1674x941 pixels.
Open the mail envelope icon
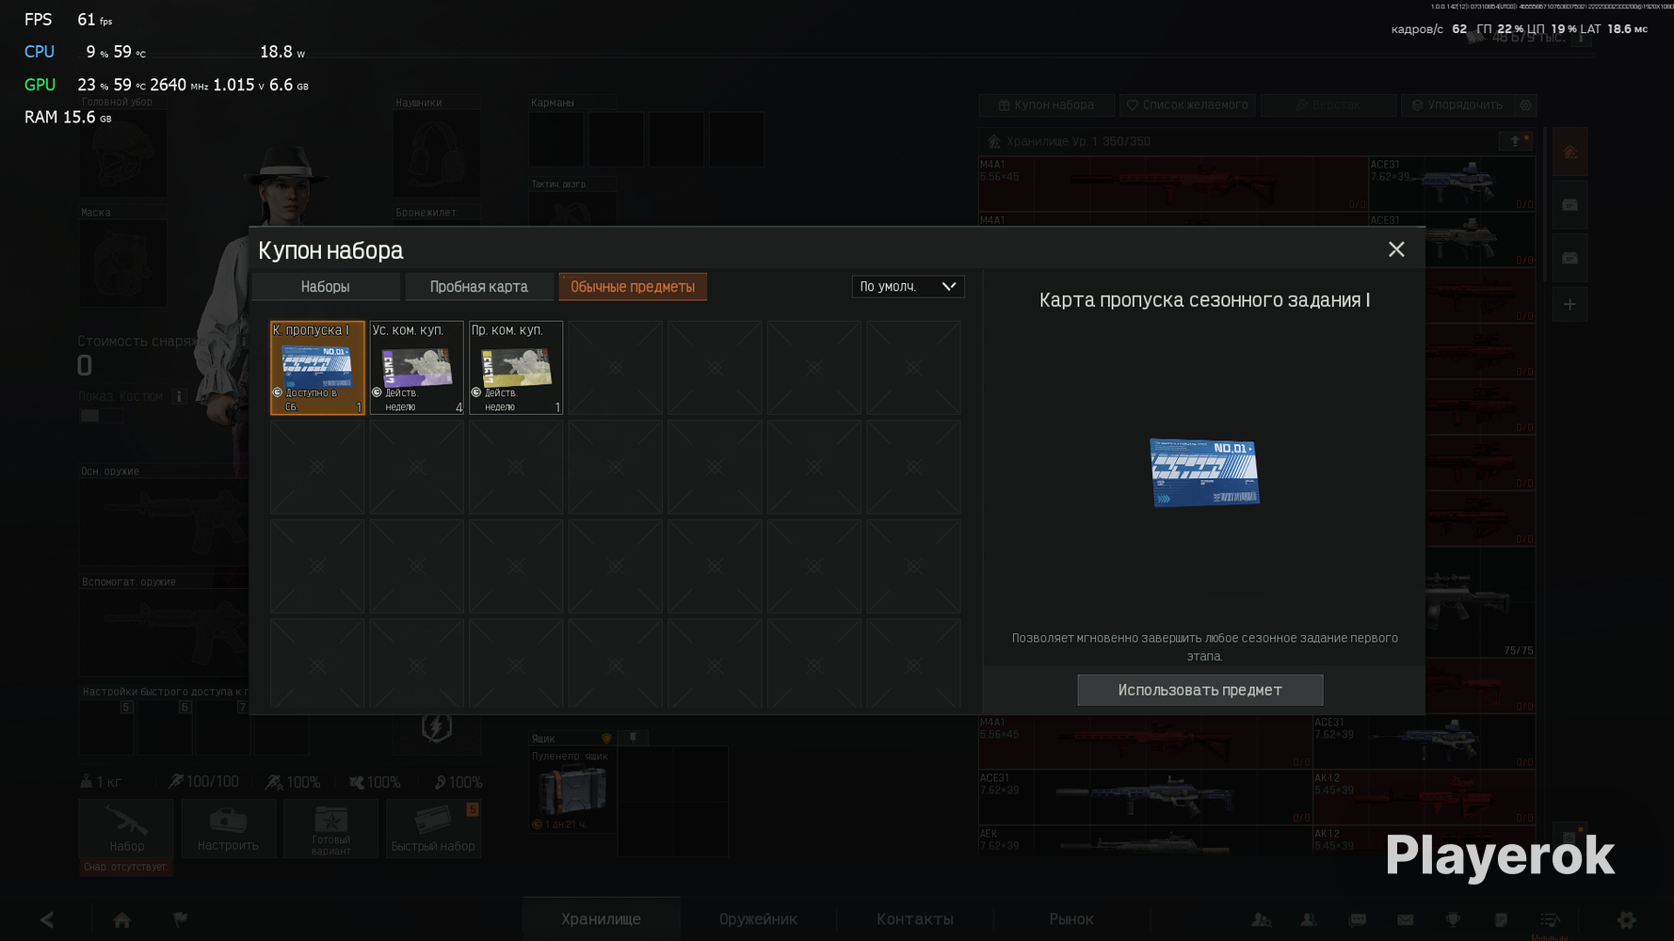point(1406,919)
